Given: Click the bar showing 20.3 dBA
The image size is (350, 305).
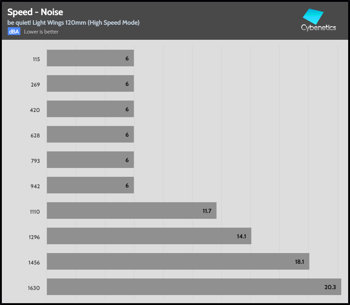Looking at the screenshot, I should click(x=194, y=287).
